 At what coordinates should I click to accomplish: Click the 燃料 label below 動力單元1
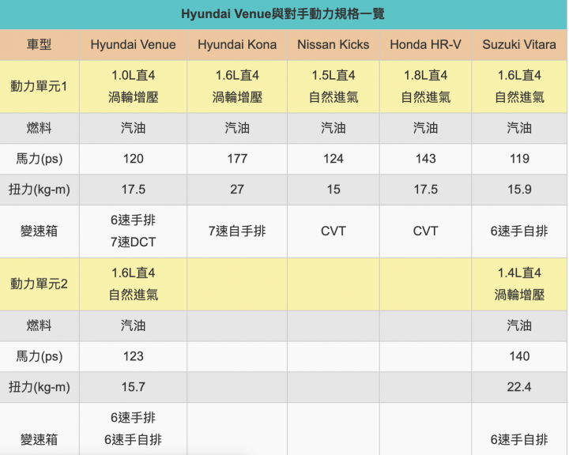coord(39,128)
